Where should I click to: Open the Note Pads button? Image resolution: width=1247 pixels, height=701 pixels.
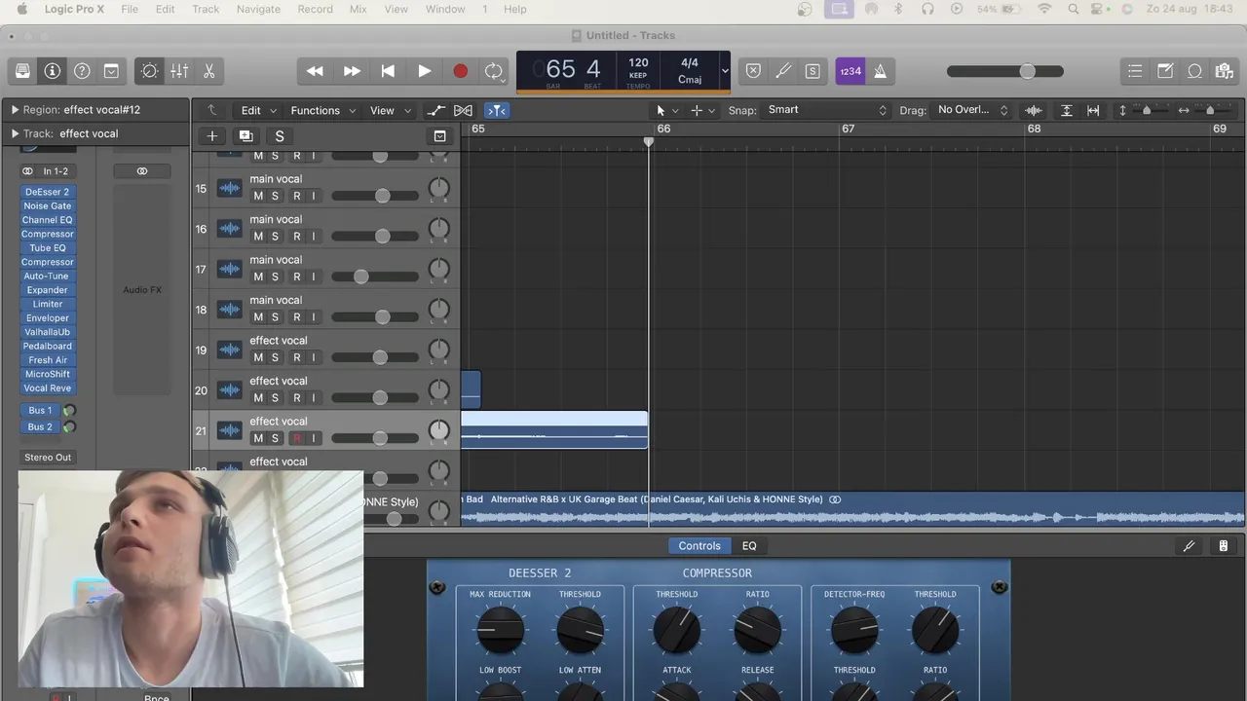click(1165, 71)
